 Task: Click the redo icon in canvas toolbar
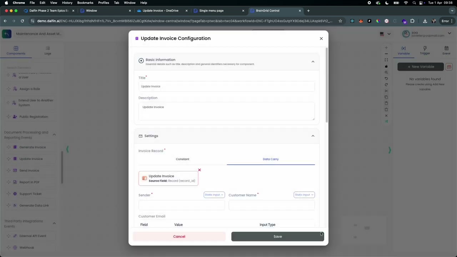386,85
